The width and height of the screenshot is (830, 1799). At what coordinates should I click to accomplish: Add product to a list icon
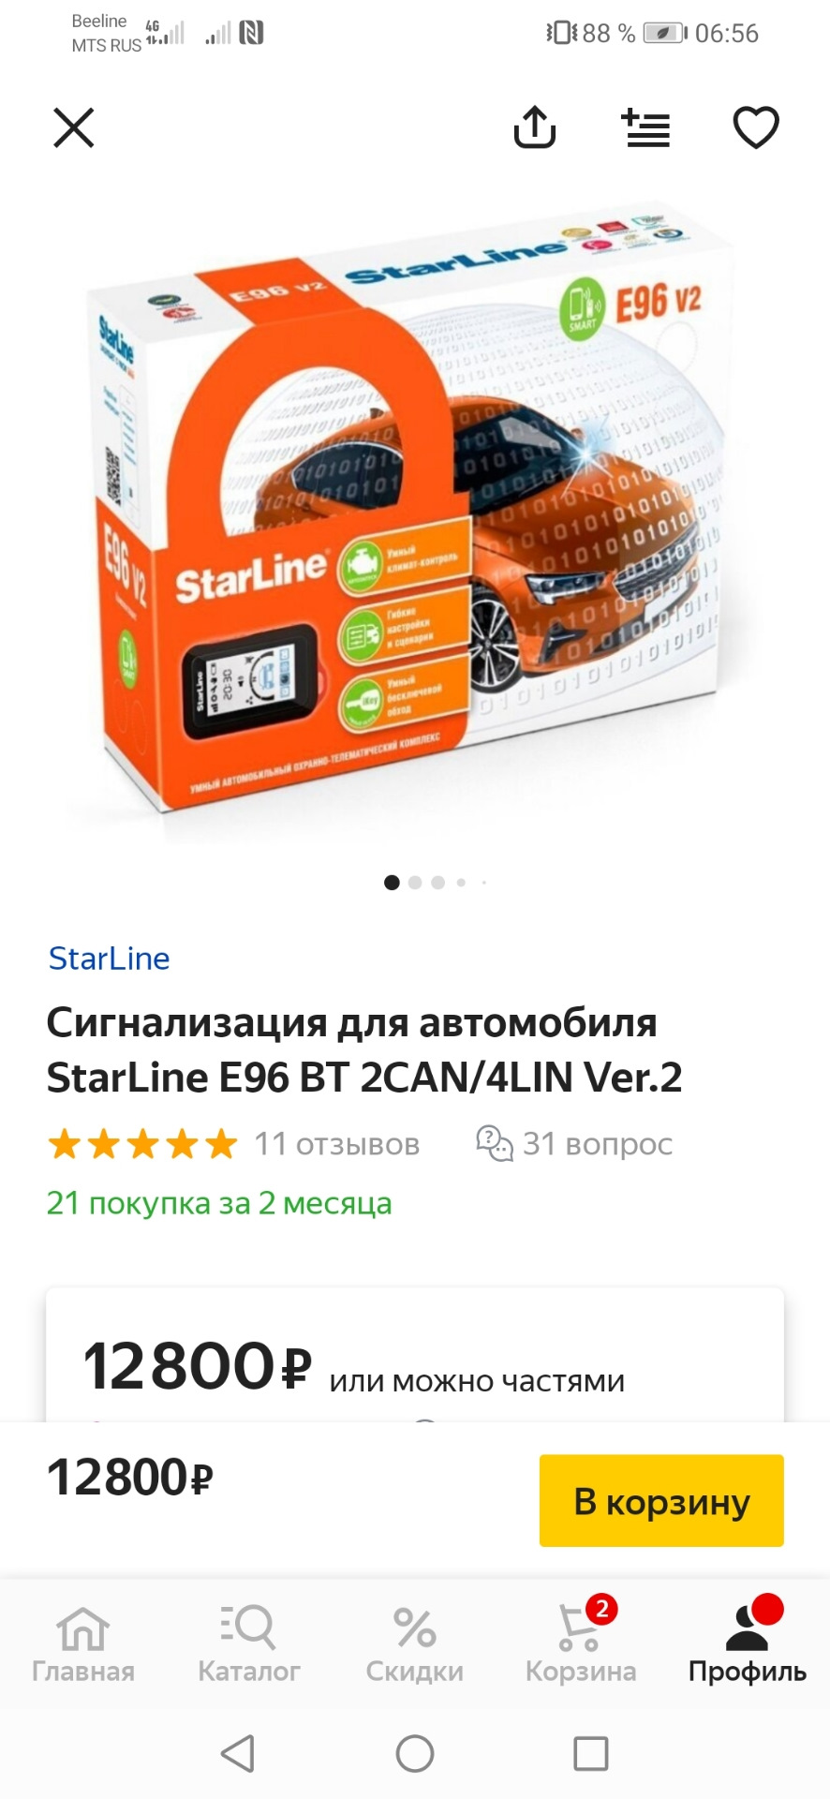pyautogui.click(x=645, y=127)
